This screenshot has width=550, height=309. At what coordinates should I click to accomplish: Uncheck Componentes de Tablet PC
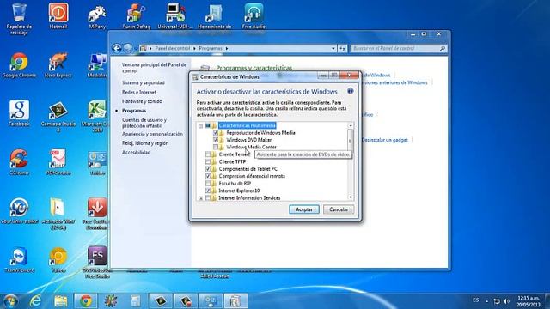(x=208, y=169)
